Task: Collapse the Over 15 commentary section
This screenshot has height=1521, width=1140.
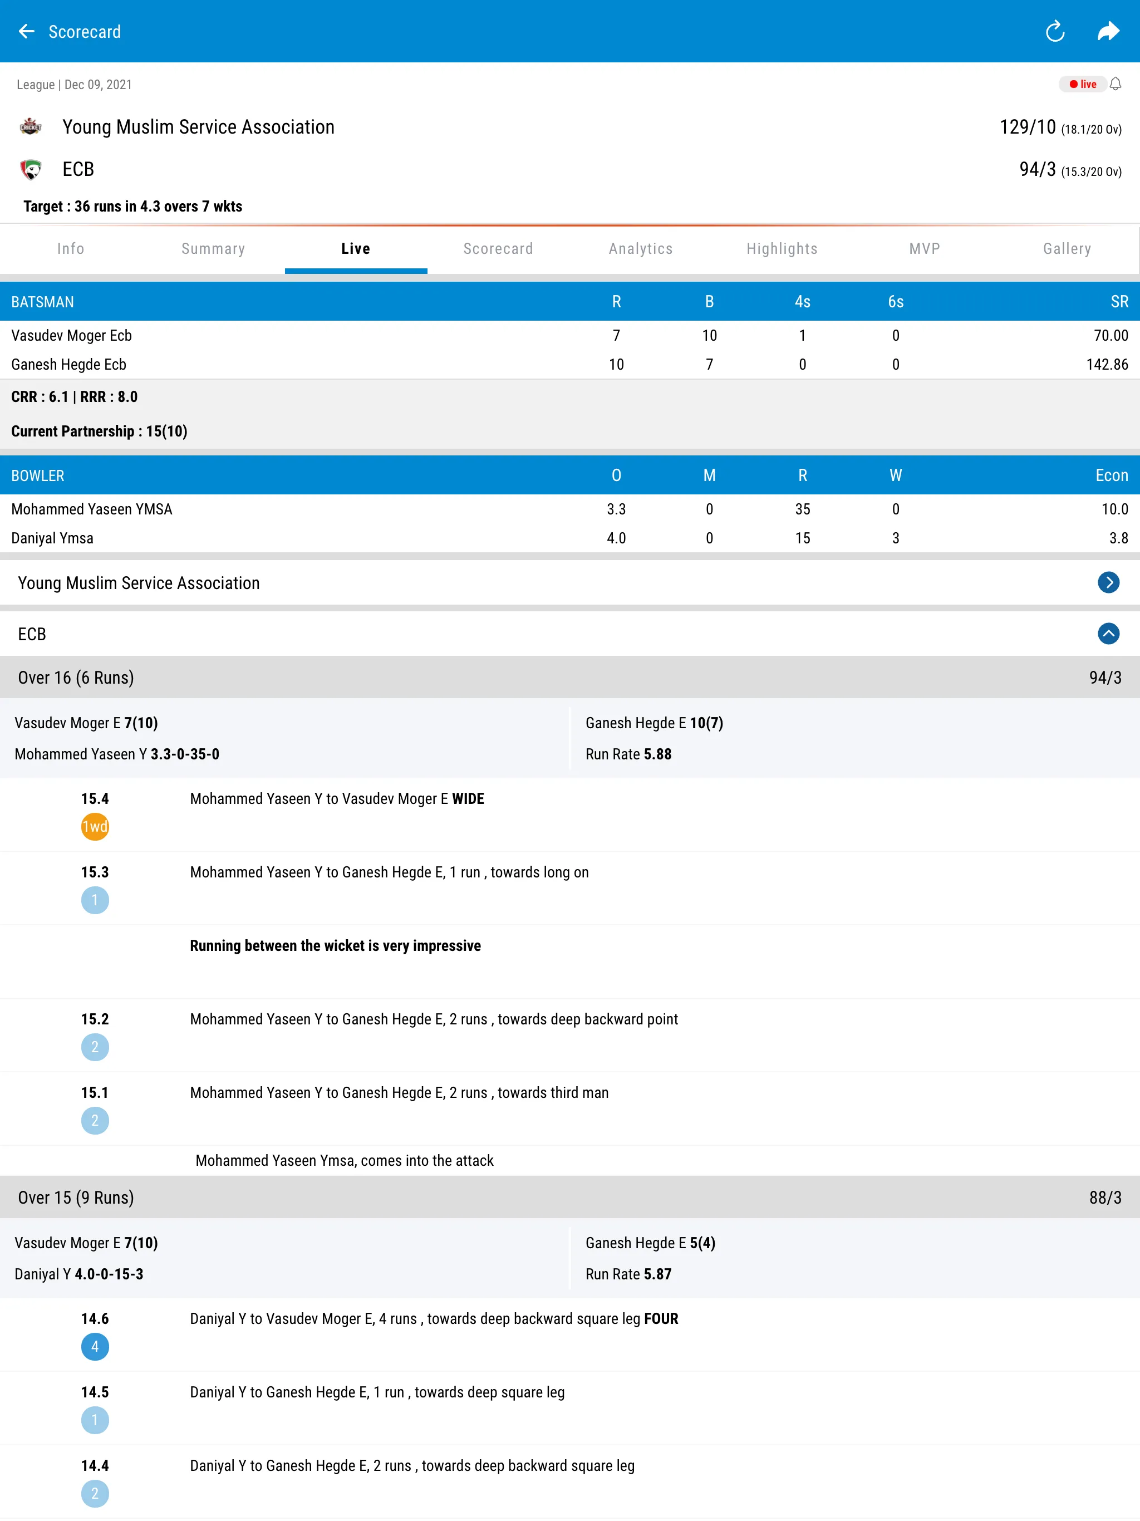Action: click(570, 1197)
